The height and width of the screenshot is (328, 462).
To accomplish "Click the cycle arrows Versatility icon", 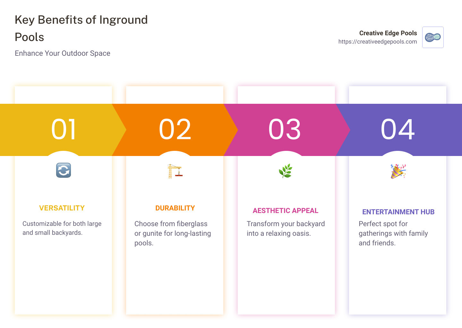I will tap(63, 170).
